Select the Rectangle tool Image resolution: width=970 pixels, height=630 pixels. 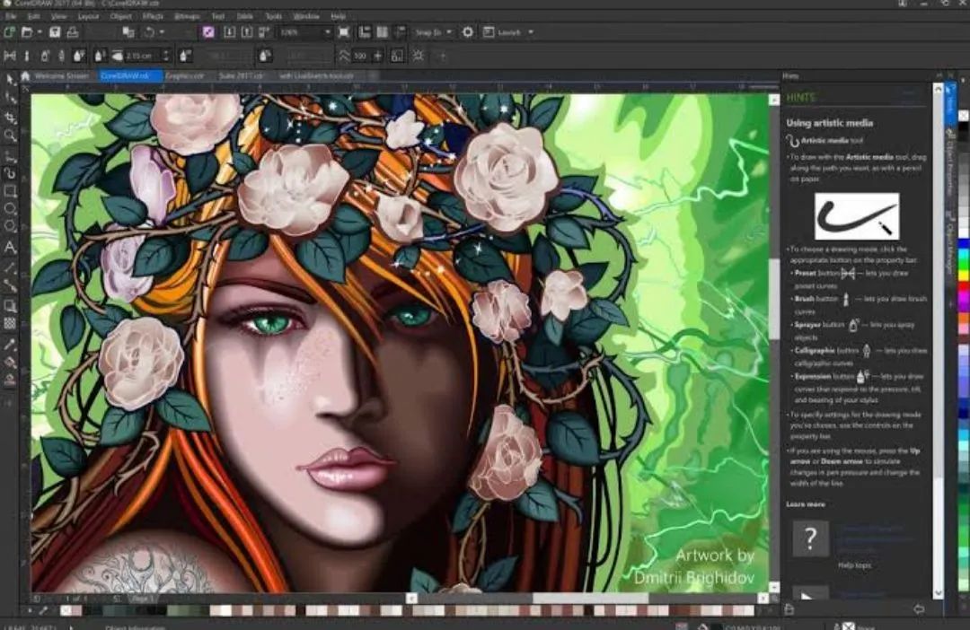point(11,191)
